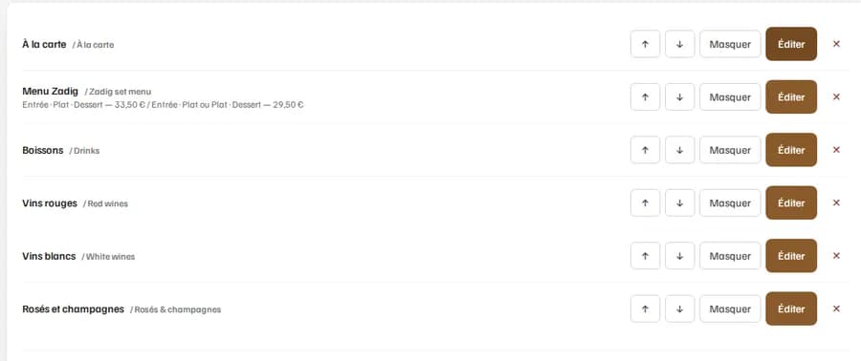Edit the À la carte section
This screenshot has width=861, height=361.
[791, 44]
